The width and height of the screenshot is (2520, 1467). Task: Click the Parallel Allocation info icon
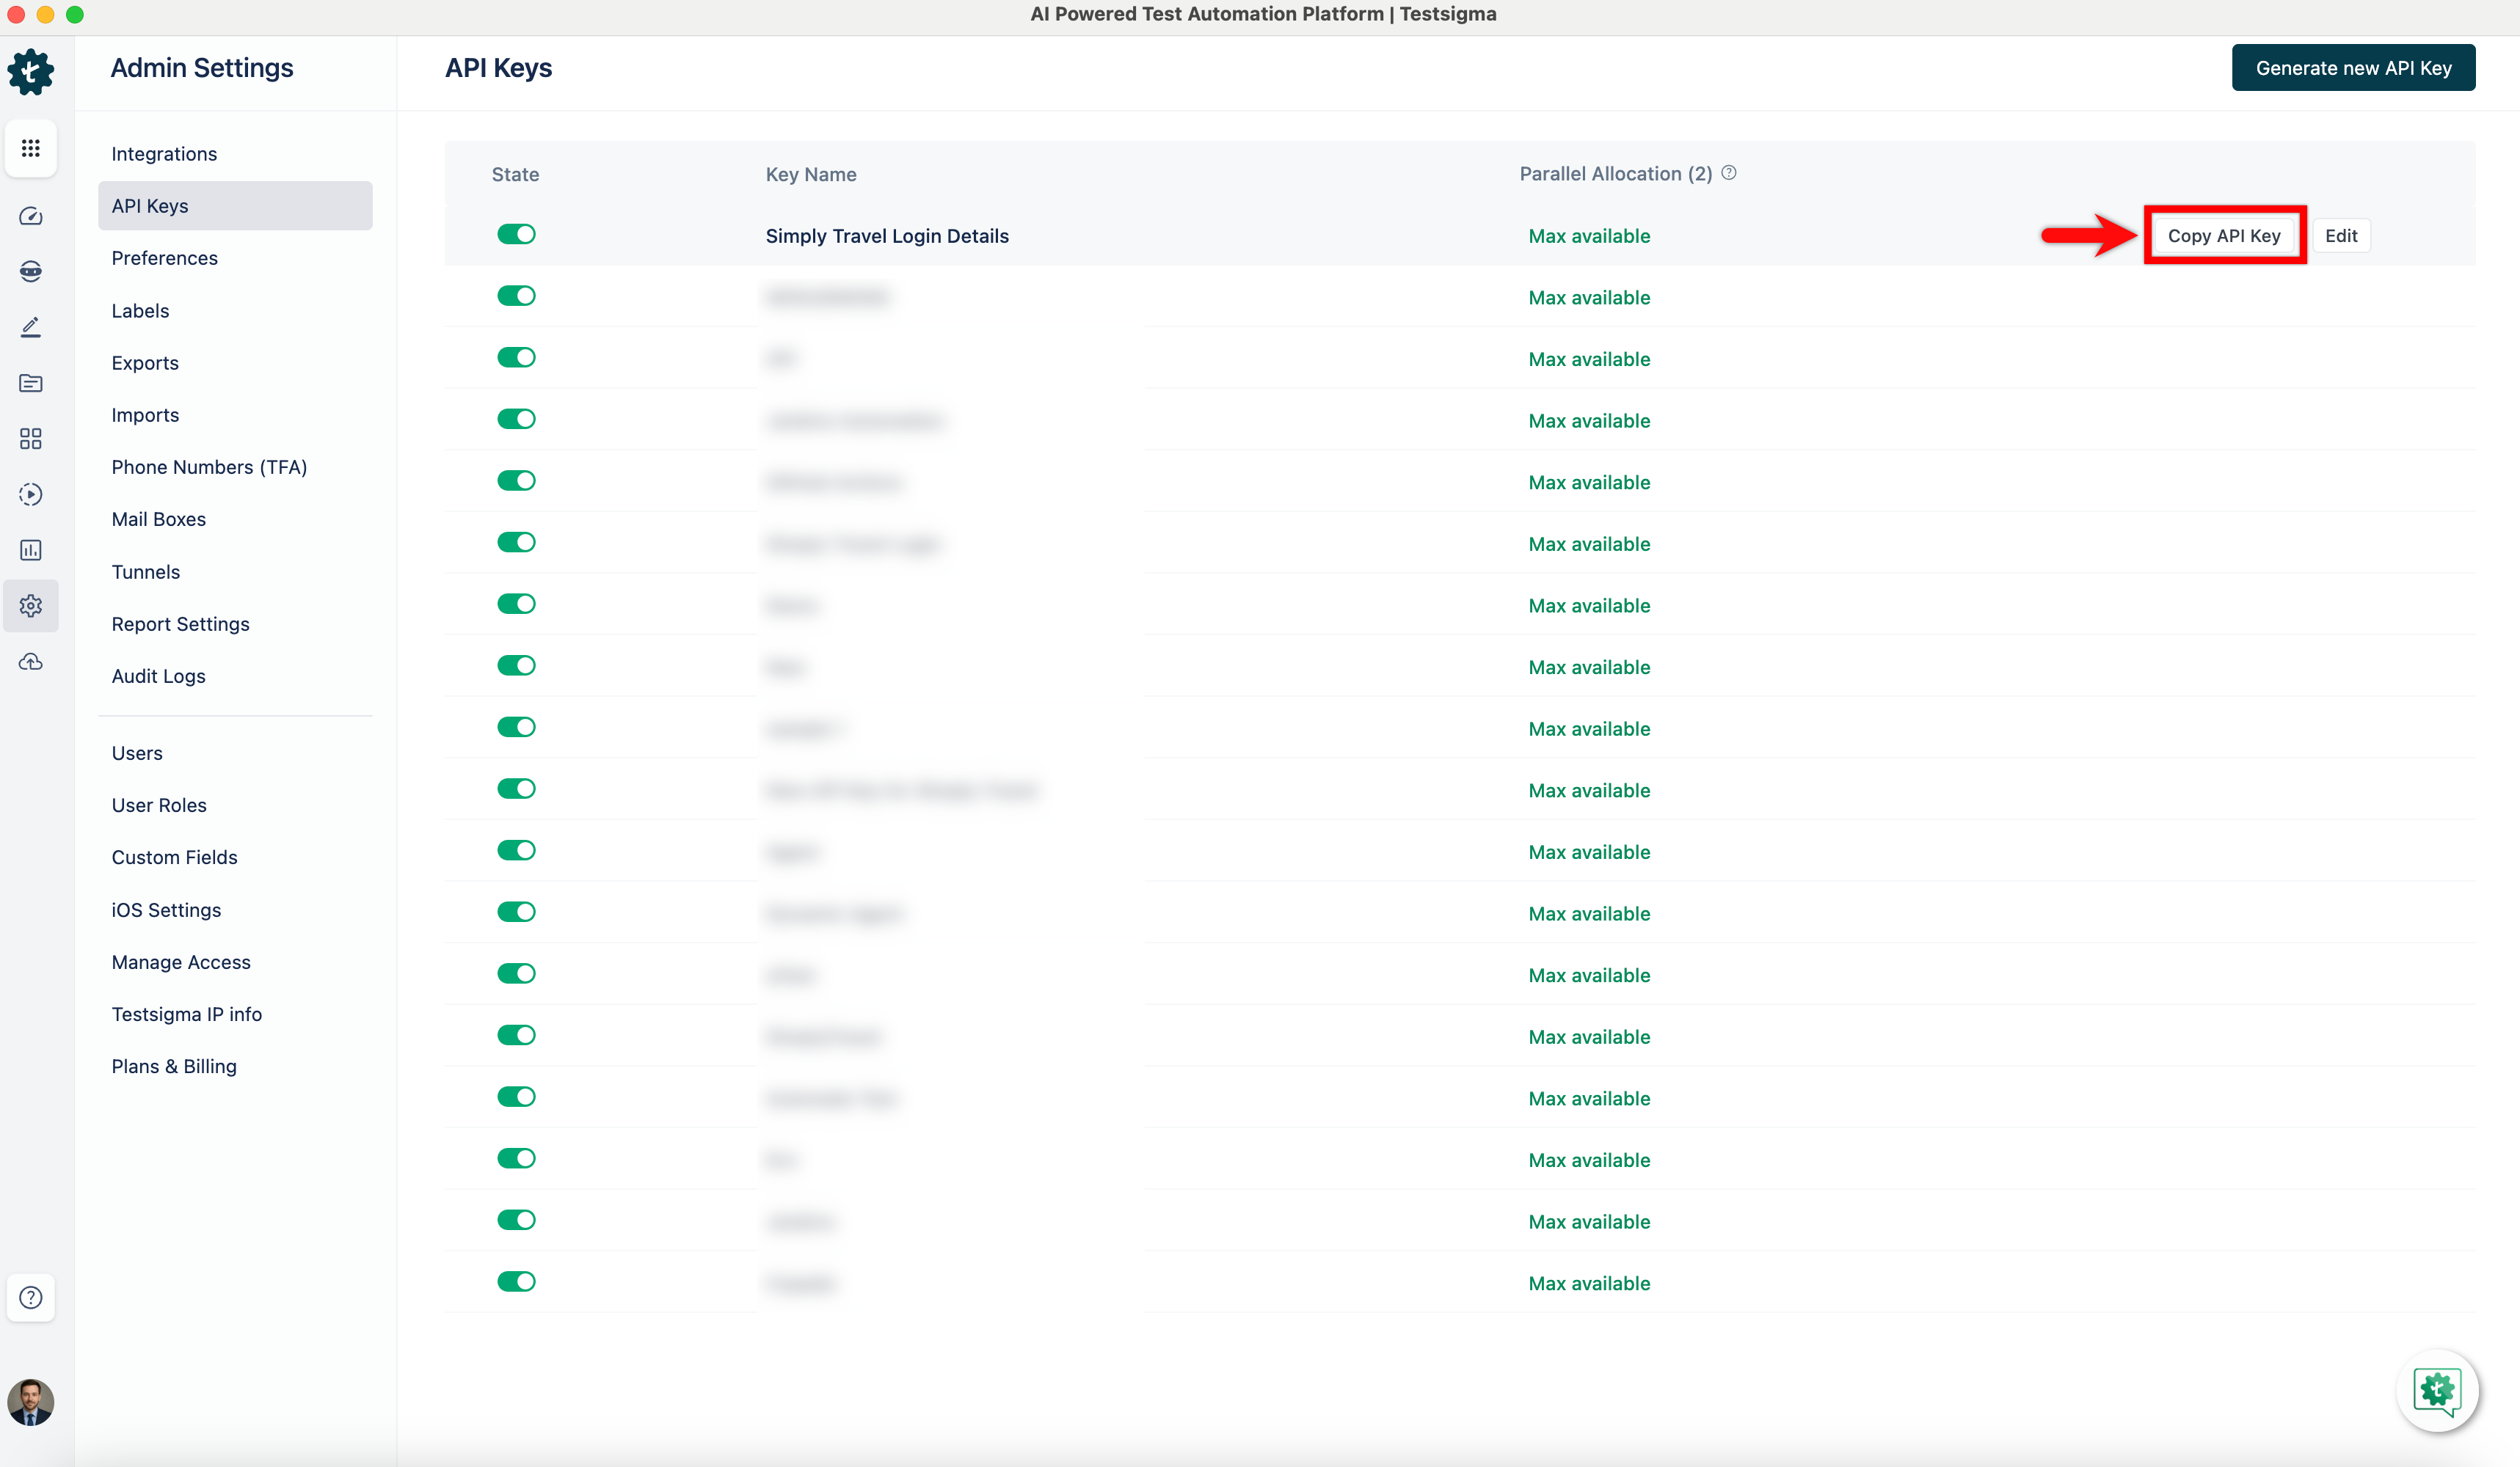(x=1729, y=173)
